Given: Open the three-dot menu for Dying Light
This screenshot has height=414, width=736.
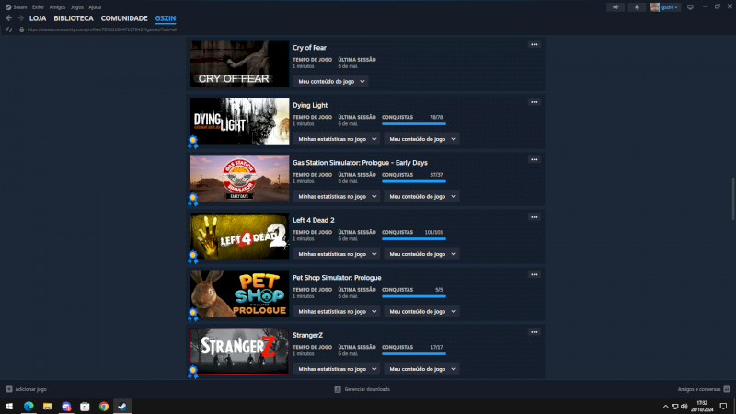Looking at the screenshot, I should pos(535,102).
